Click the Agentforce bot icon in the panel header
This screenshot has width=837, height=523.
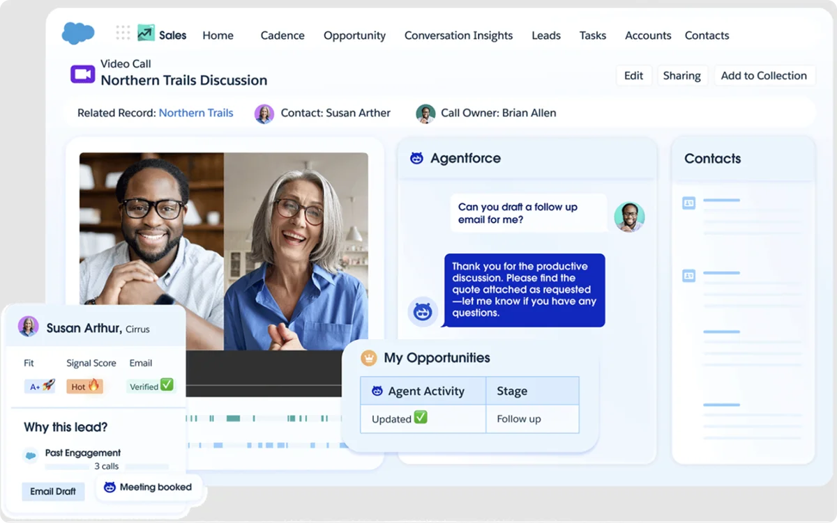pyautogui.click(x=416, y=158)
